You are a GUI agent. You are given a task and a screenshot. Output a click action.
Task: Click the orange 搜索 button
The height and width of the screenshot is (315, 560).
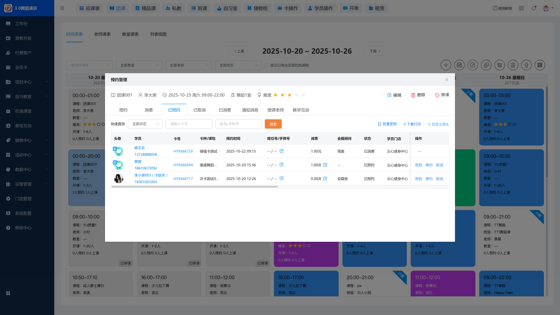click(273, 124)
